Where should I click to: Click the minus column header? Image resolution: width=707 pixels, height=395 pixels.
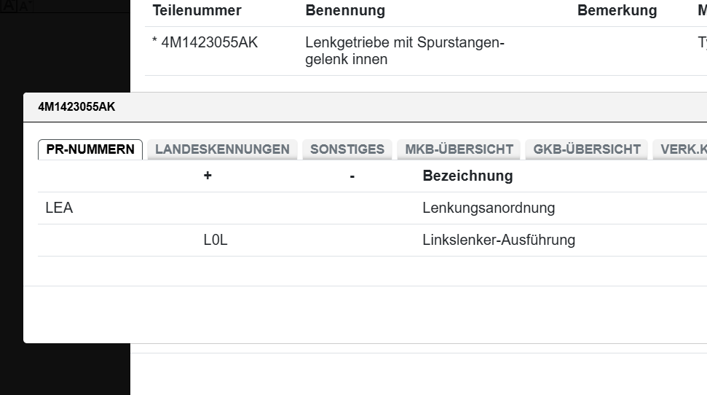[x=352, y=176]
